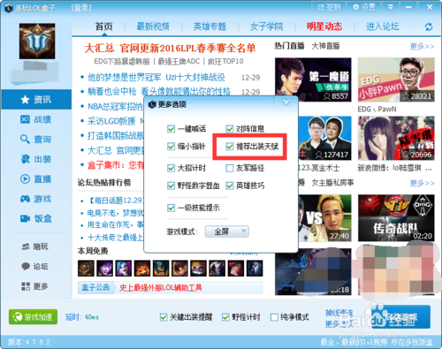442x349 pixels.
Task: Open the VS video thumbnail 27:40
Action: 324,218
